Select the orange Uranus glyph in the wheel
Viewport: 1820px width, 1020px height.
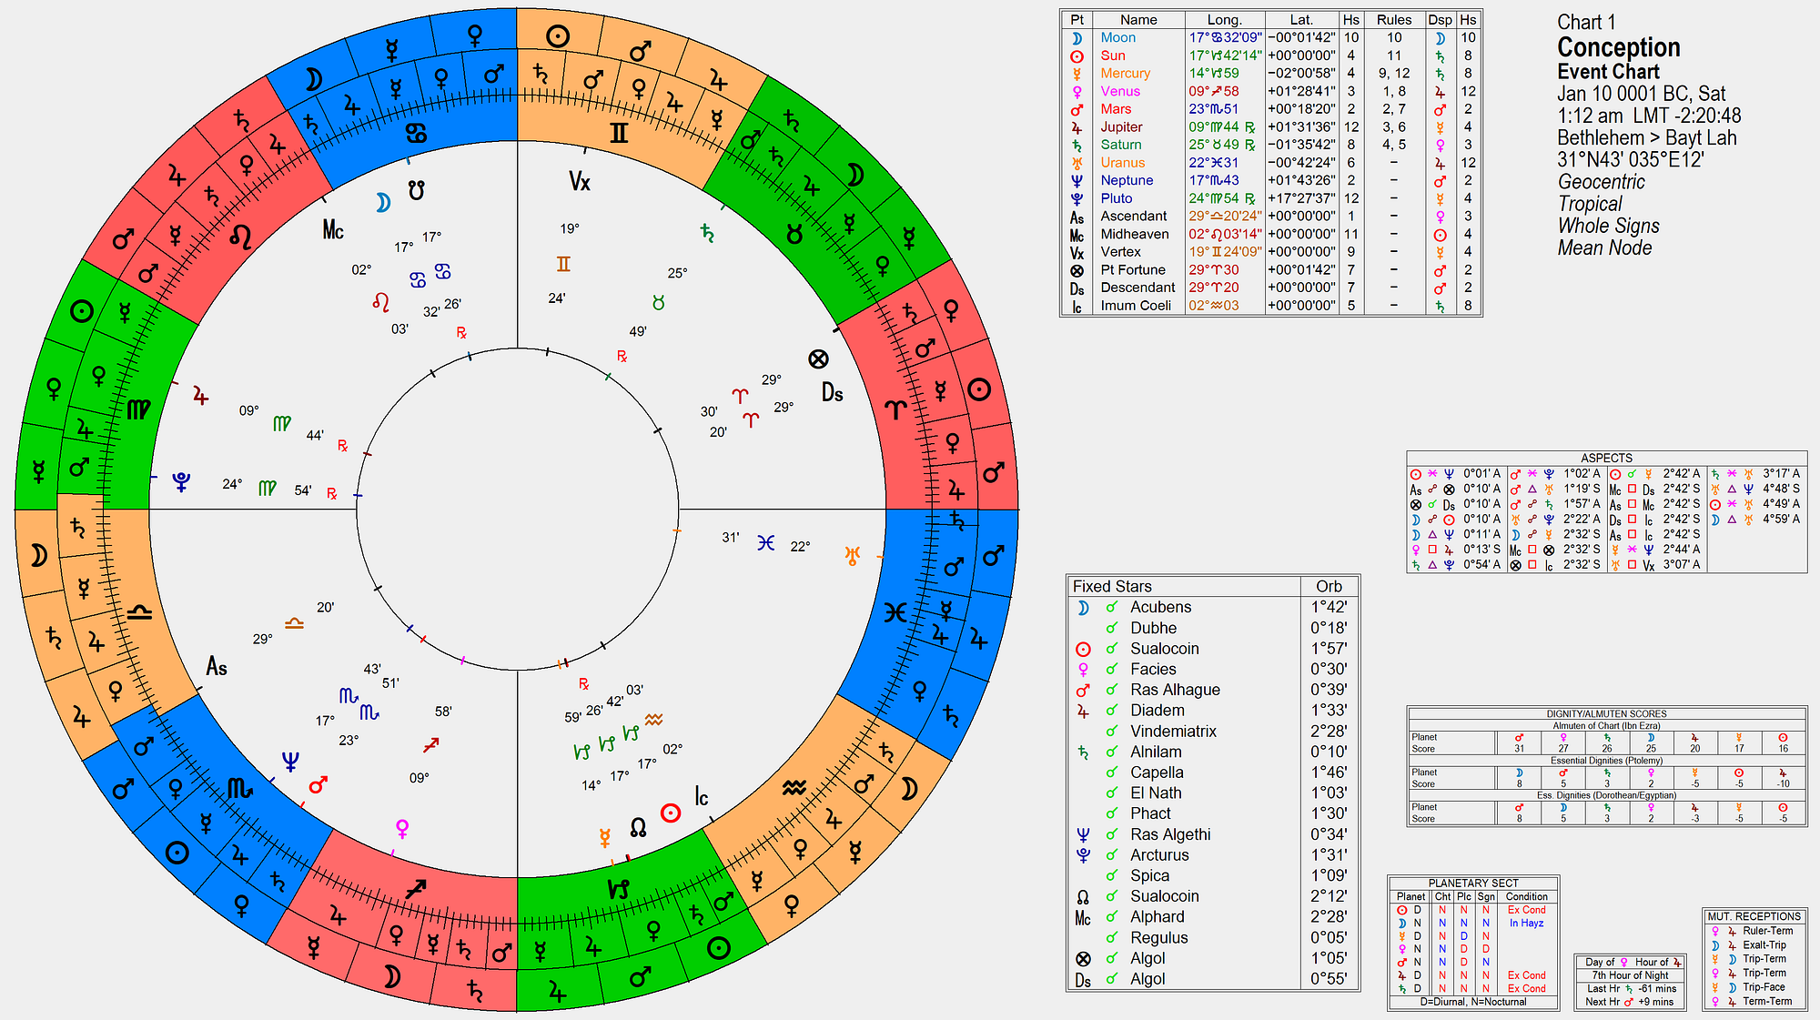click(853, 555)
